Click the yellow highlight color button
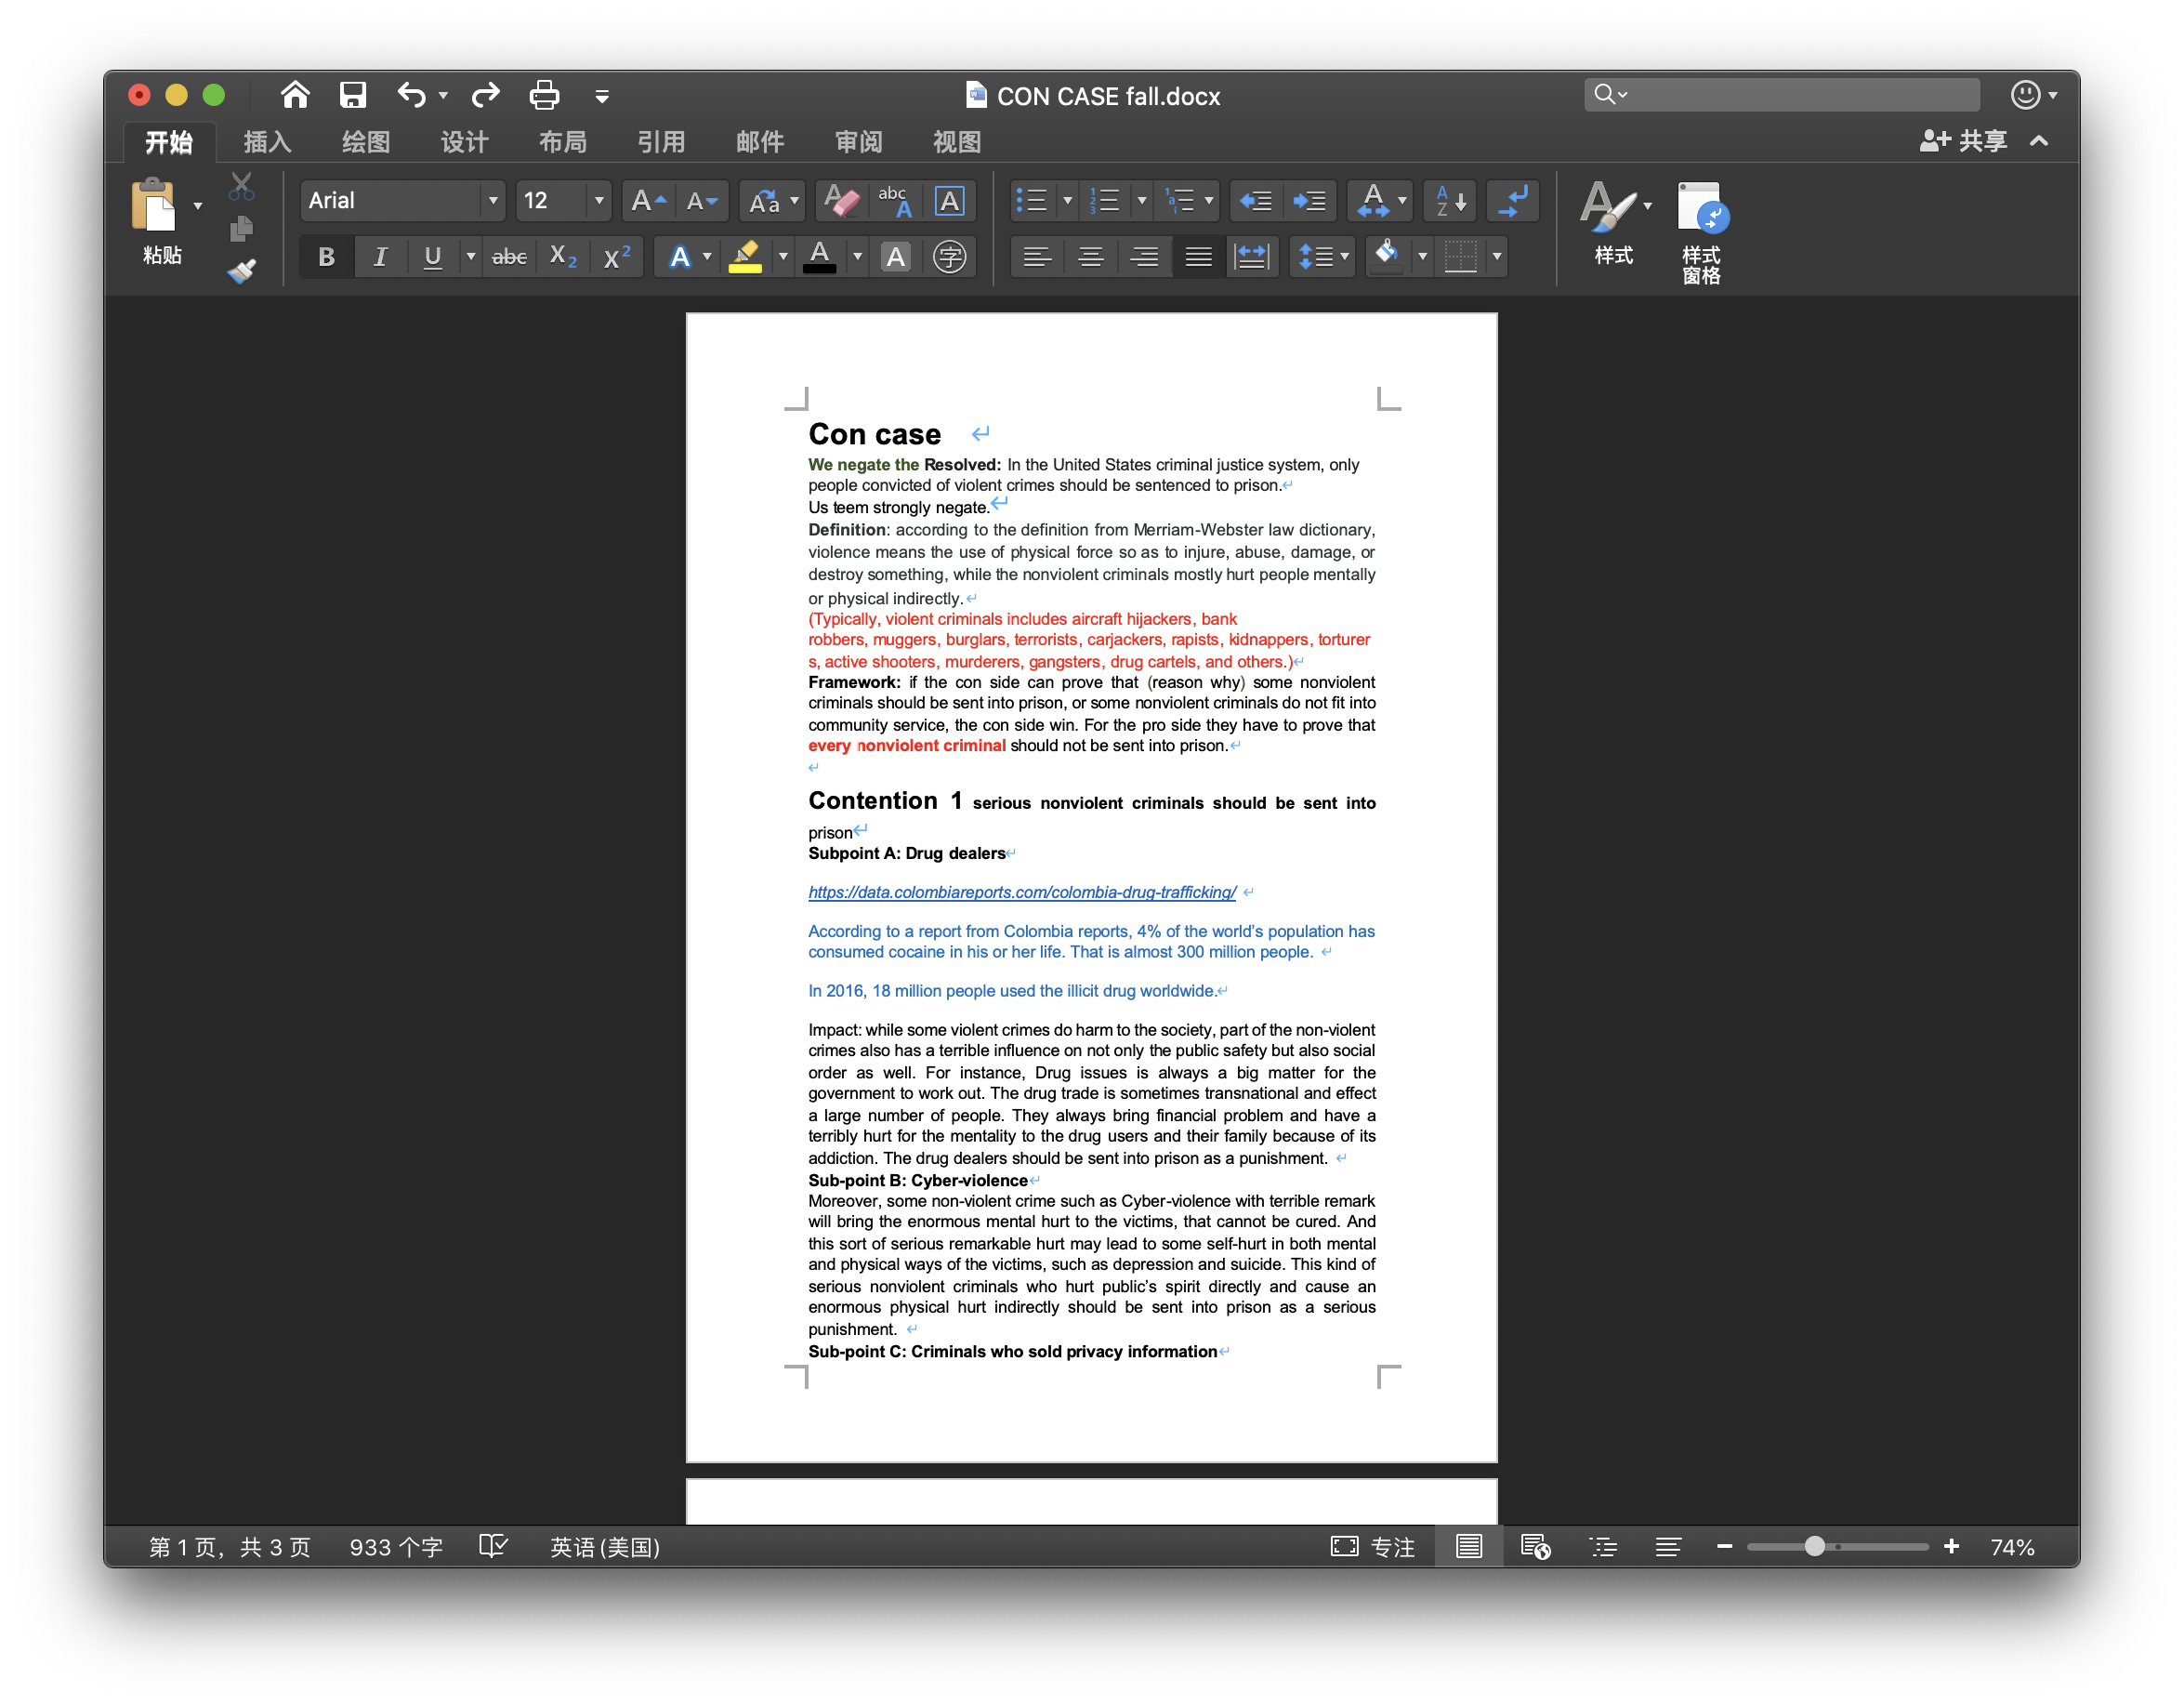2184x1705 pixels. pos(745,258)
